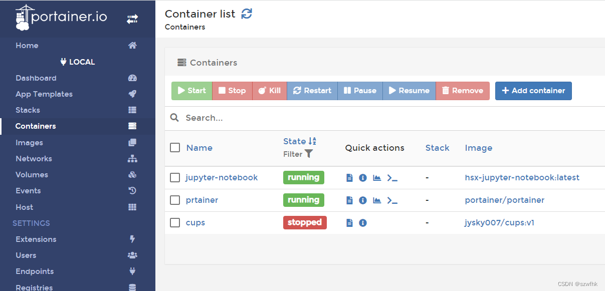Click the Restart button
605x291 pixels.
click(312, 91)
